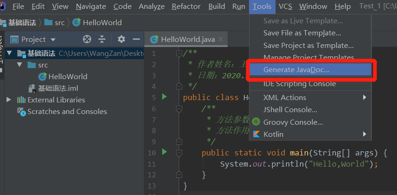Collapse the src folder tree node
The image size is (397, 195).
[20, 65]
